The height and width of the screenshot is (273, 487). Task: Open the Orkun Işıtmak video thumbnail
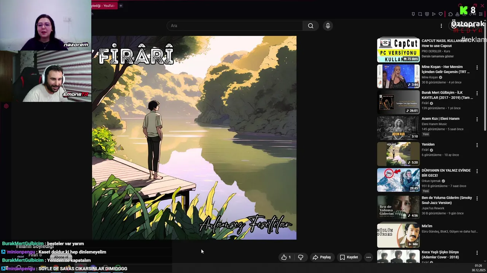pyautogui.click(x=398, y=180)
